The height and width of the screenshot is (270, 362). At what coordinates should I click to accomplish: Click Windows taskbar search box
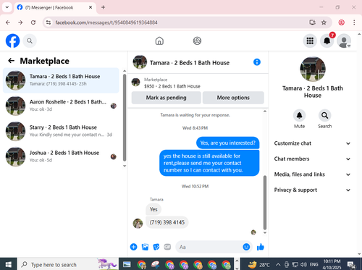point(68,264)
